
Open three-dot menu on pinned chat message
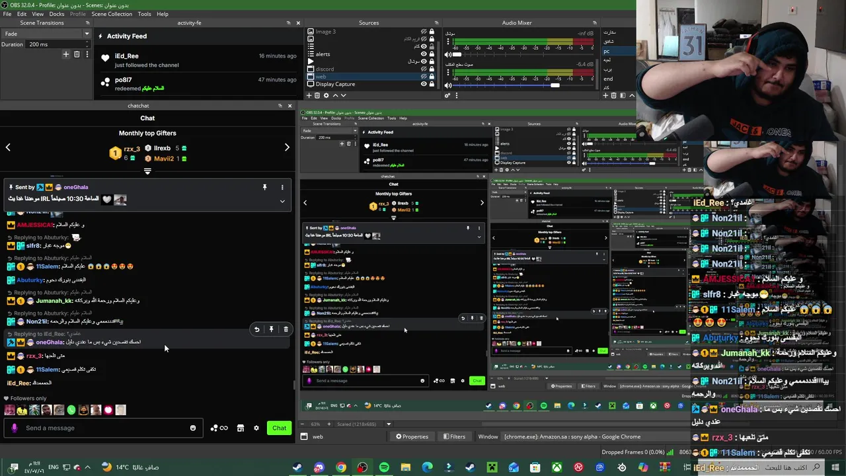tap(282, 188)
